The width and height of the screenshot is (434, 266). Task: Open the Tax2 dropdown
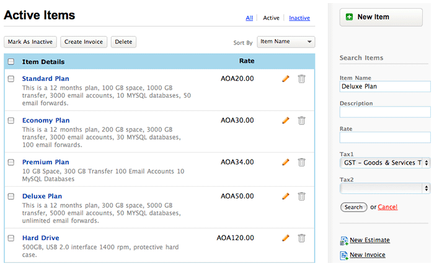[x=384, y=188]
